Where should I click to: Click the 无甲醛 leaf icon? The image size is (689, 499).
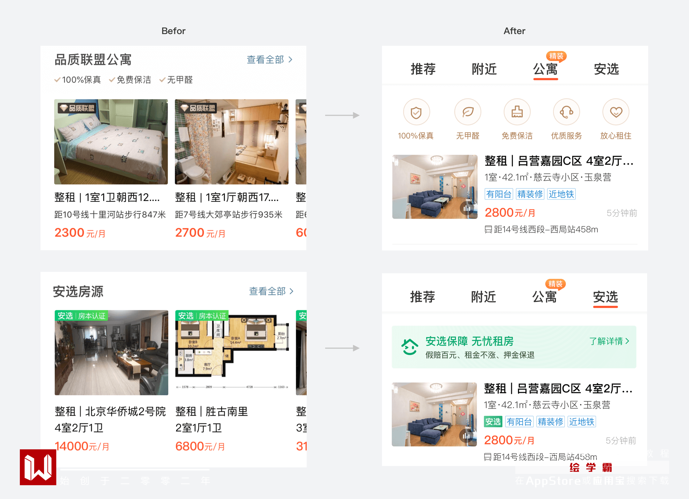(x=467, y=113)
